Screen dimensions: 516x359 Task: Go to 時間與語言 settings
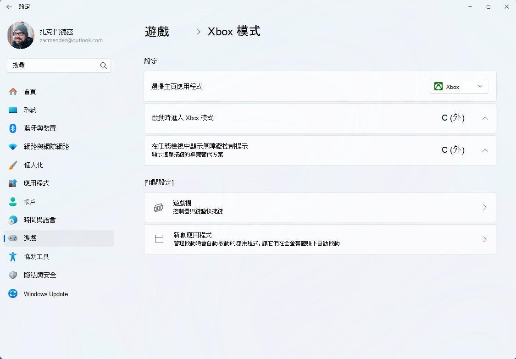[59, 220]
